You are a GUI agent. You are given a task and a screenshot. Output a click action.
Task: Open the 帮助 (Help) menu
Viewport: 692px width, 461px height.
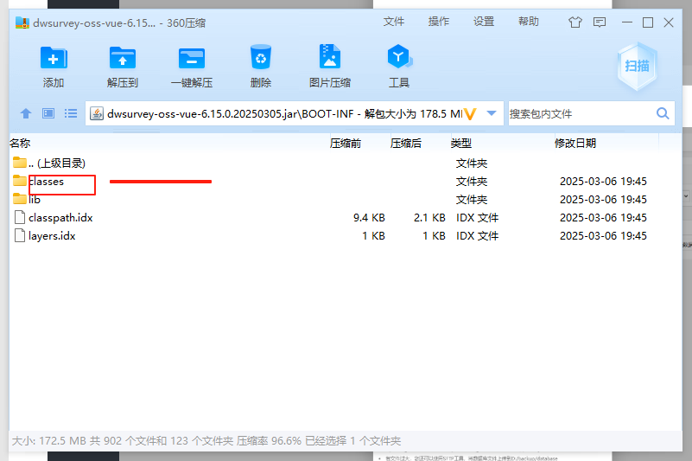pos(529,22)
